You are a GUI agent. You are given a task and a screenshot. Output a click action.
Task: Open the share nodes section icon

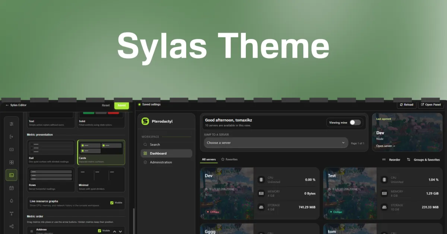(x=12, y=226)
